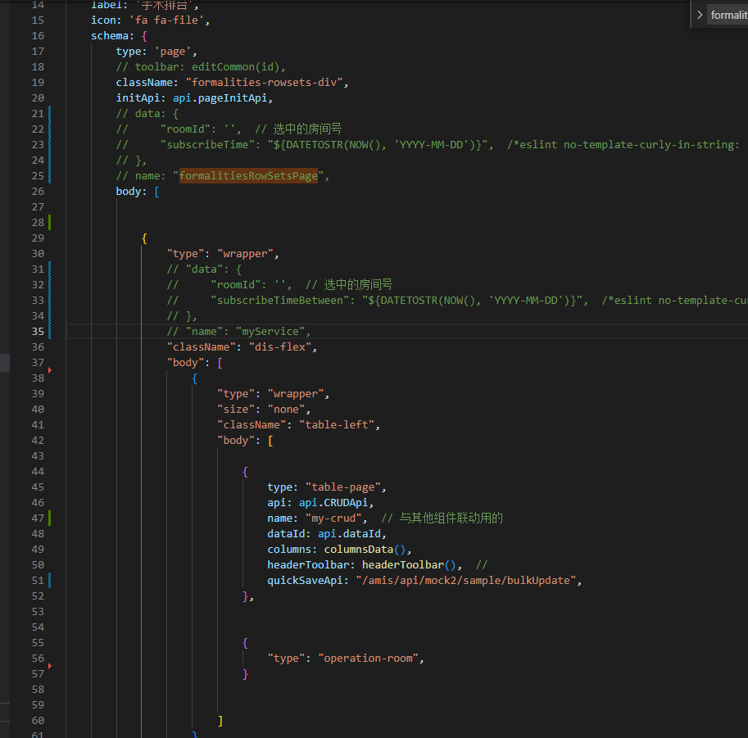The image size is (748, 738).
Task: Click the 'quickSaveApi' key
Action: pos(305,581)
